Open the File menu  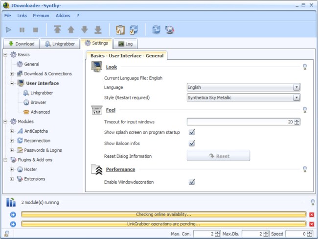(8, 16)
